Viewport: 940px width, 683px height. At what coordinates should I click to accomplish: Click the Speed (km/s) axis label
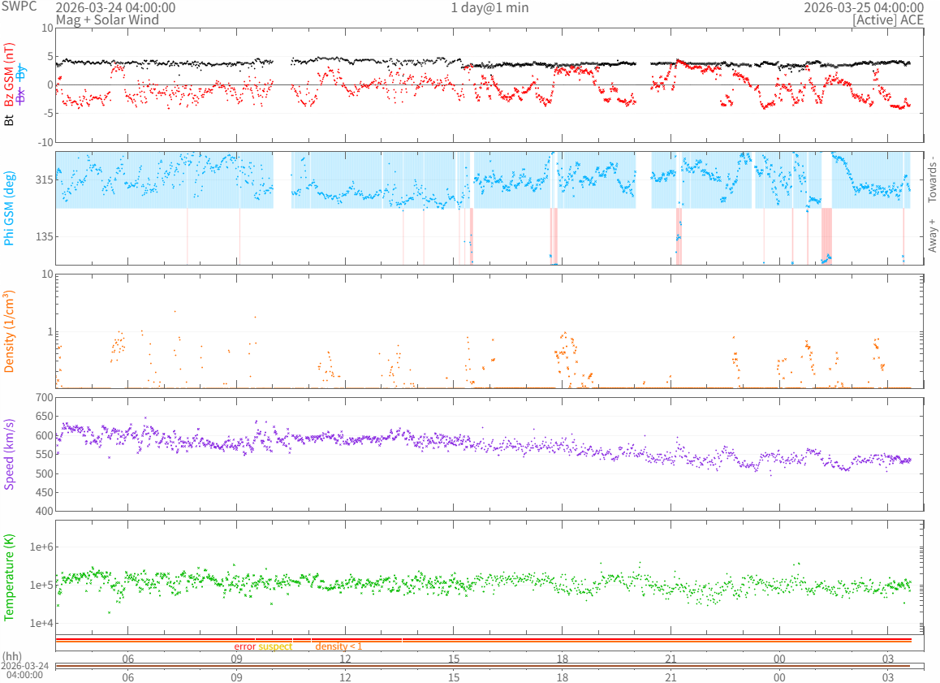pyautogui.click(x=10, y=454)
